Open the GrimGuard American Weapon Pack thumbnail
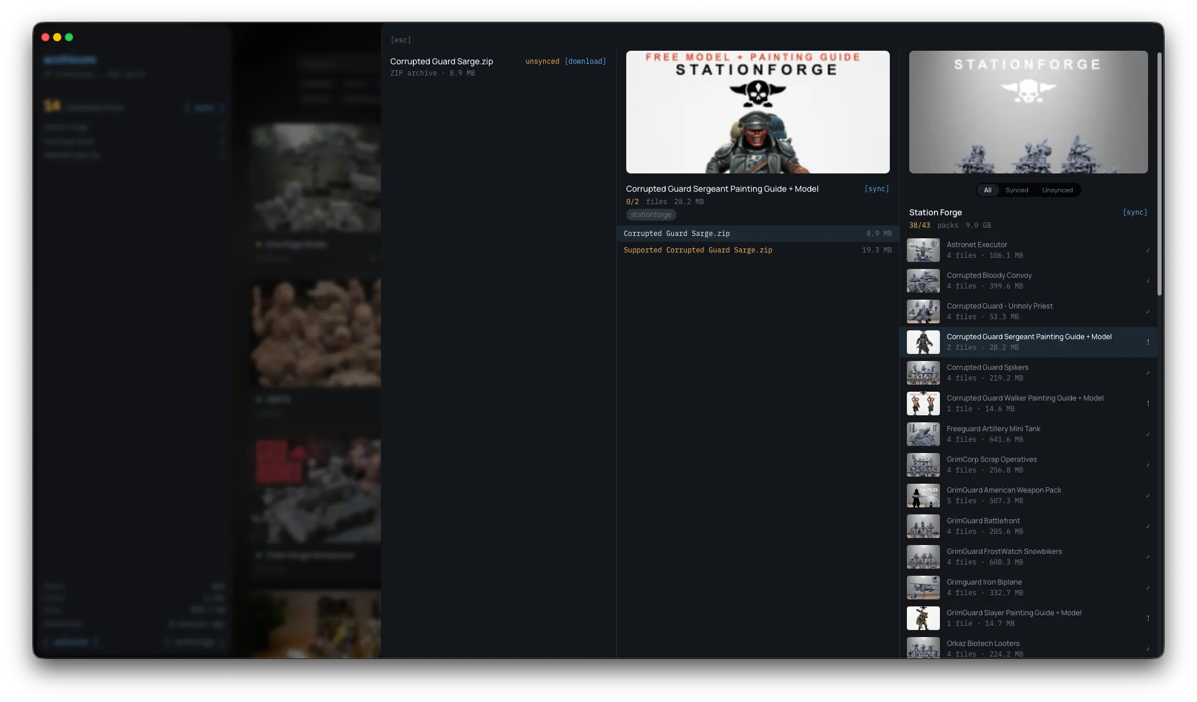Screen dimensions: 1197x702 [x=923, y=496]
